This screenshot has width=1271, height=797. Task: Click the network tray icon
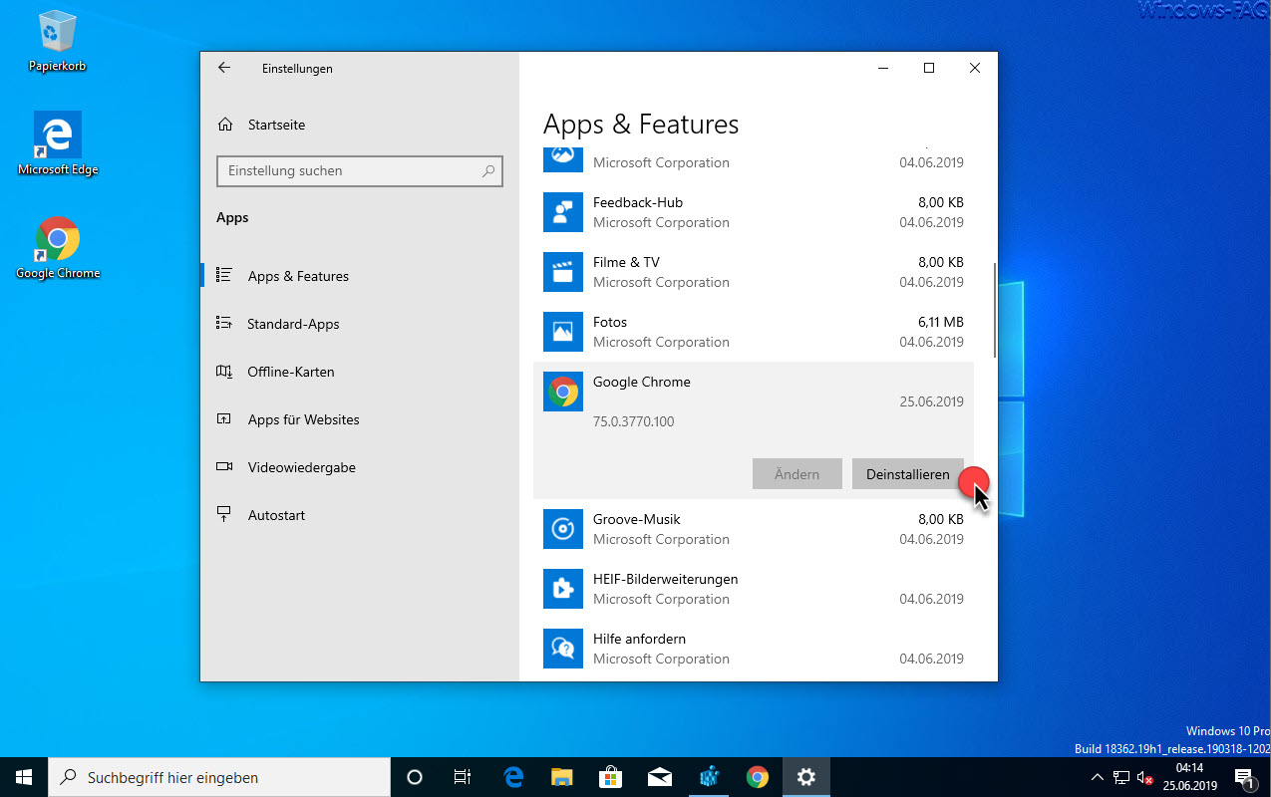click(1121, 777)
